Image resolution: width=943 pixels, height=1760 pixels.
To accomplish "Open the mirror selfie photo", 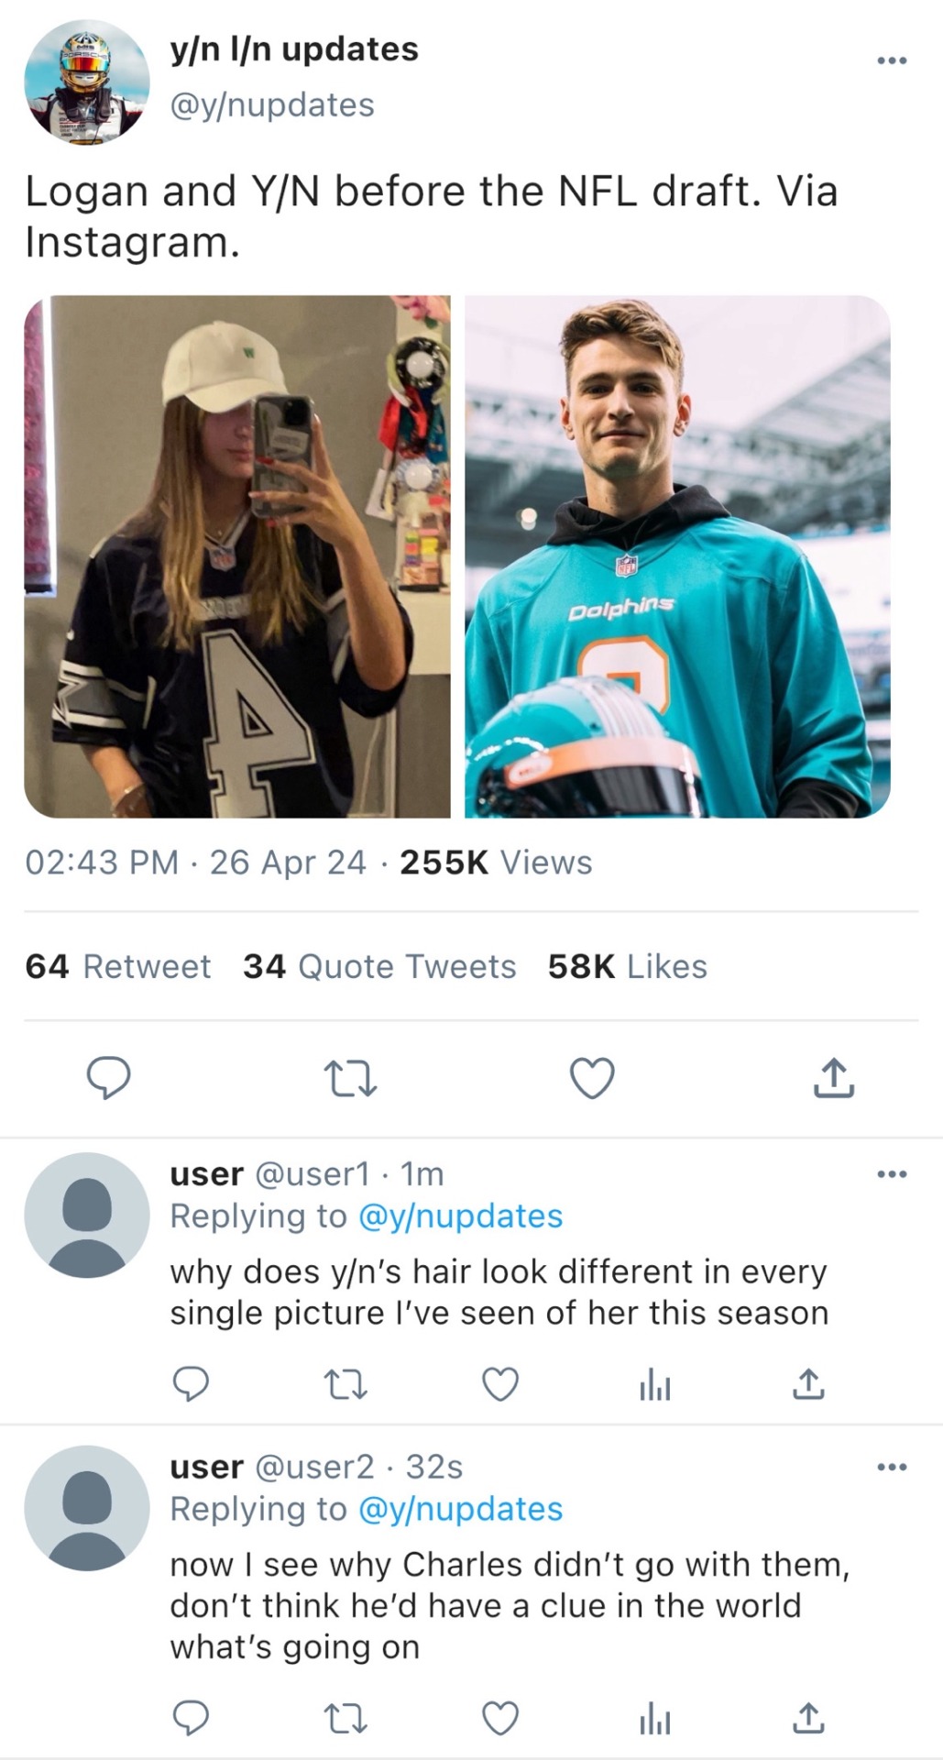I will click(237, 556).
